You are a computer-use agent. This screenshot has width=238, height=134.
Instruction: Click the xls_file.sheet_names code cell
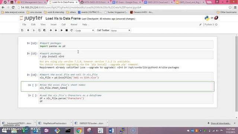pos(126,86)
